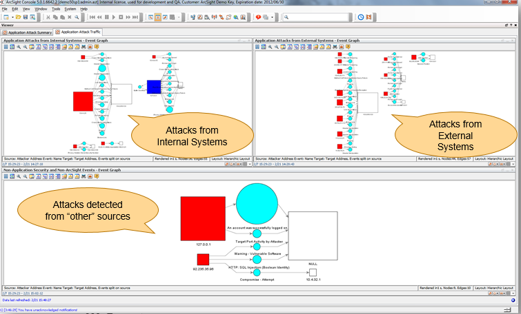Open the Tools menu

(56, 9)
